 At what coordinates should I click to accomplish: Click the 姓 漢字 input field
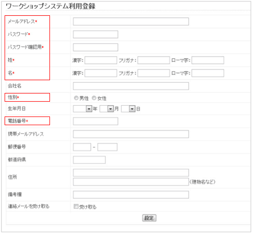(x=101, y=60)
